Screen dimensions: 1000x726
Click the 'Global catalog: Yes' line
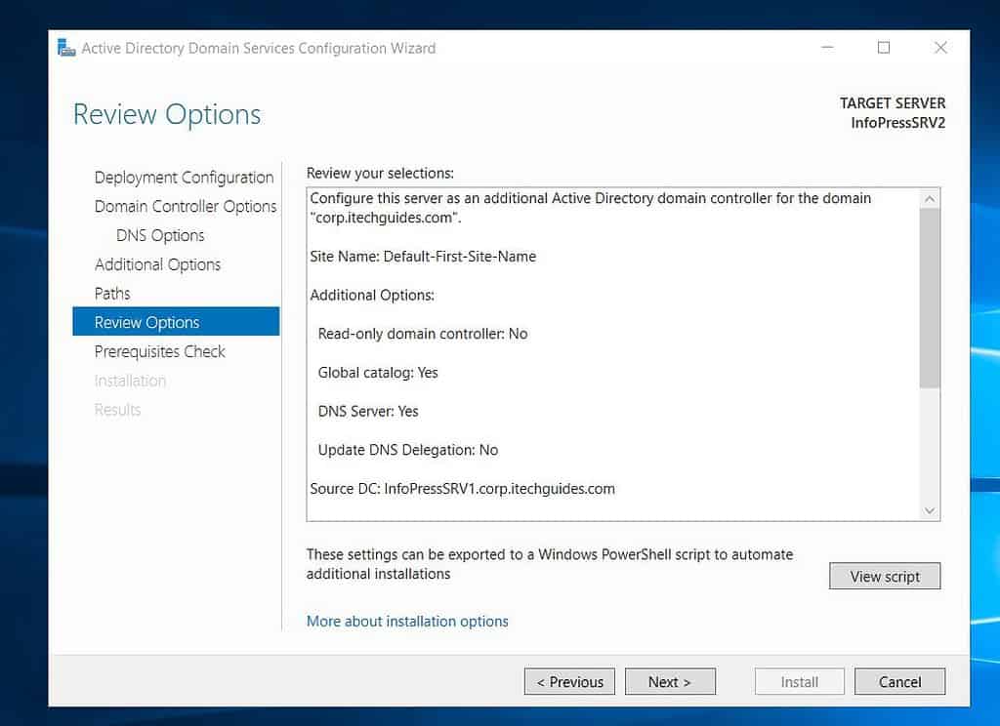(x=378, y=373)
